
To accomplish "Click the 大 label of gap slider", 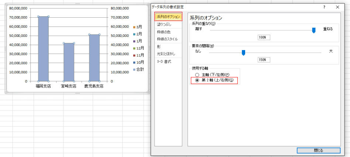I will tap(331, 51).
